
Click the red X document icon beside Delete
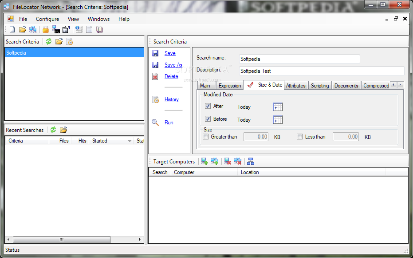tap(155, 76)
